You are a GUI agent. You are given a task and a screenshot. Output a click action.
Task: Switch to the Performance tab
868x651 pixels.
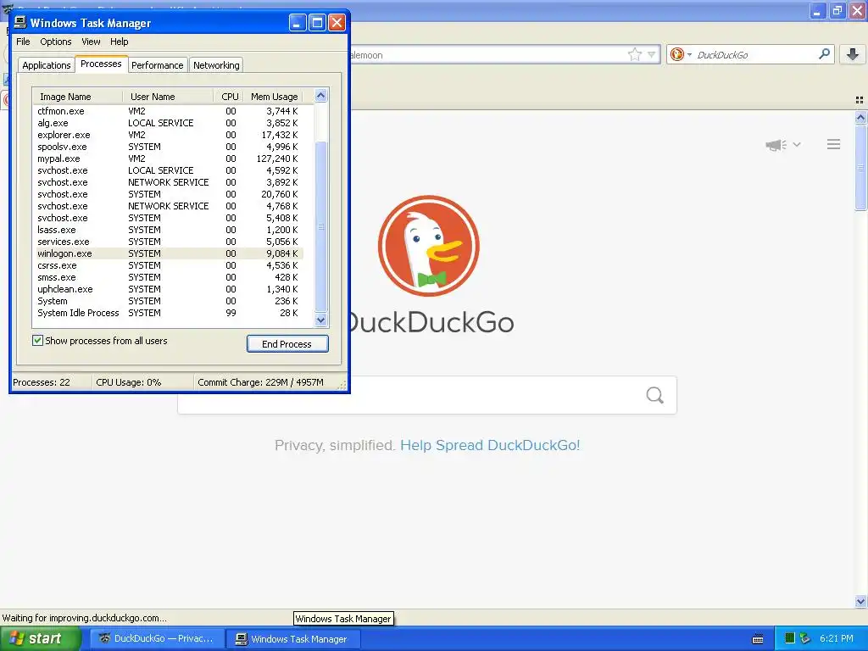[x=157, y=65]
